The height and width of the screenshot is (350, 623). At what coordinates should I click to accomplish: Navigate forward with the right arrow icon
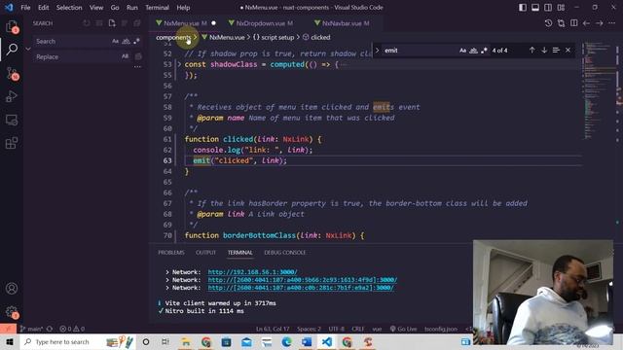tap(600, 23)
